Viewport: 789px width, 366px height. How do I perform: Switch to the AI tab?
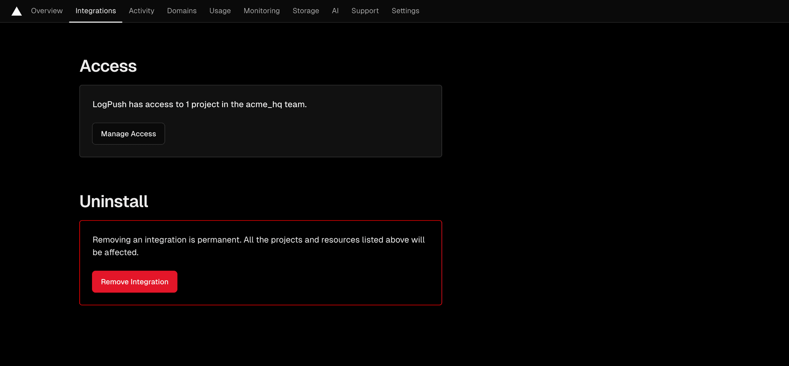click(x=335, y=11)
